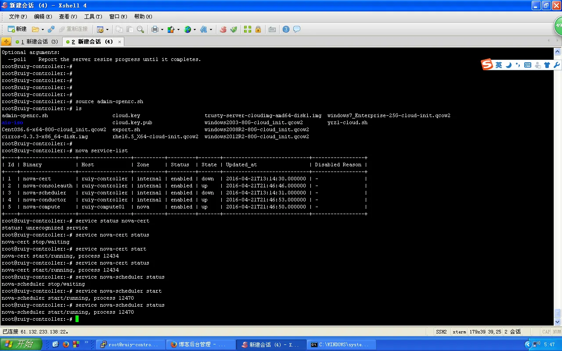Screen dimensions: 562x351
Task: Click the padlock lock-screen icon
Action: coord(258,29)
